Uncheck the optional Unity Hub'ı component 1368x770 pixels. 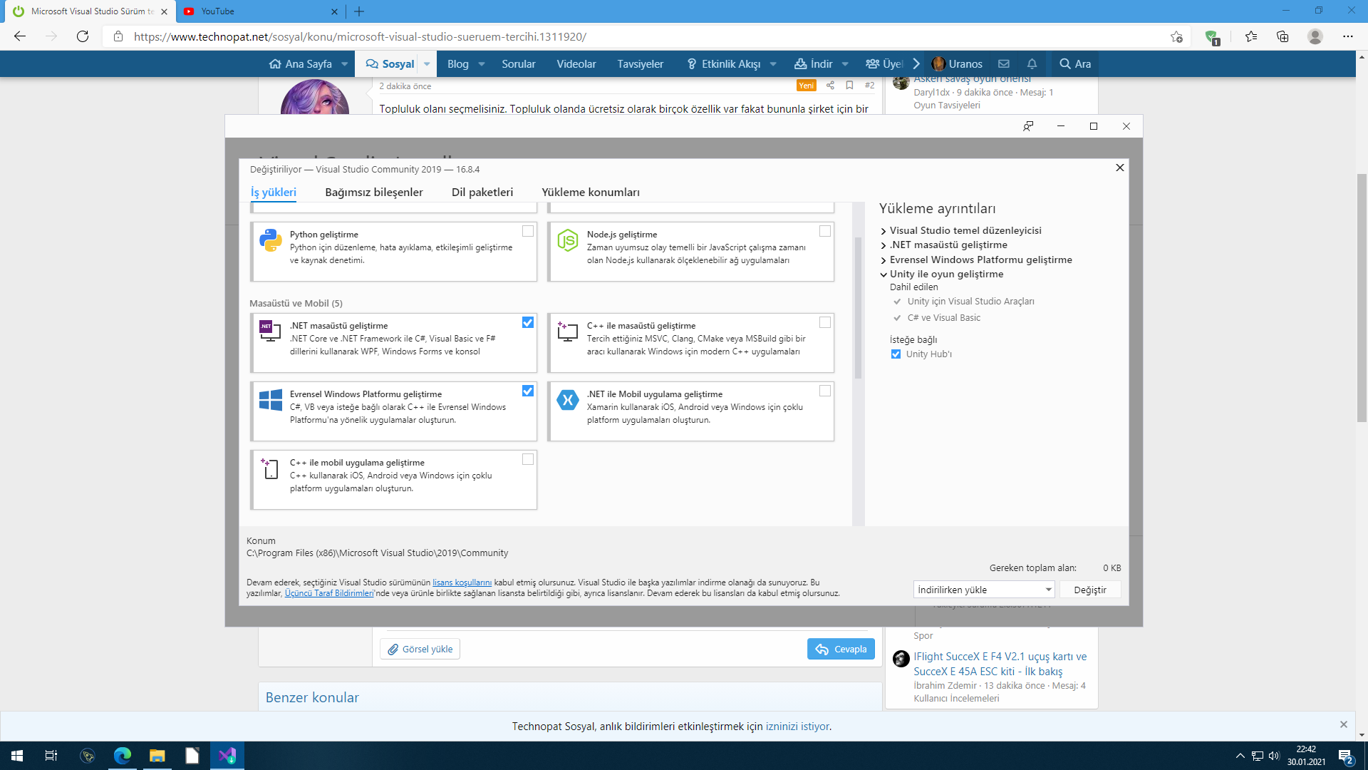(896, 354)
